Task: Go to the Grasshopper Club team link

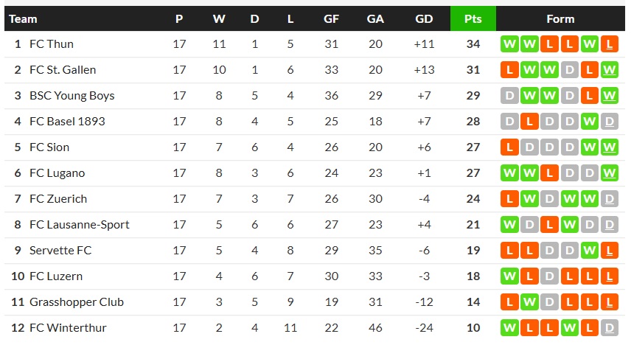Action: click(77, 302)
